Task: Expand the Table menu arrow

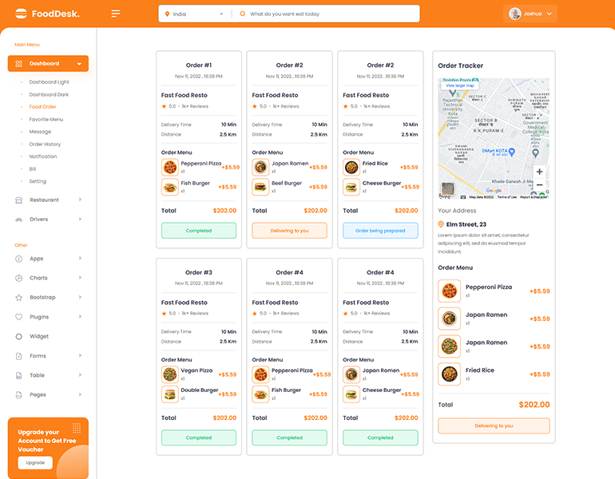Action: [80, 375]
